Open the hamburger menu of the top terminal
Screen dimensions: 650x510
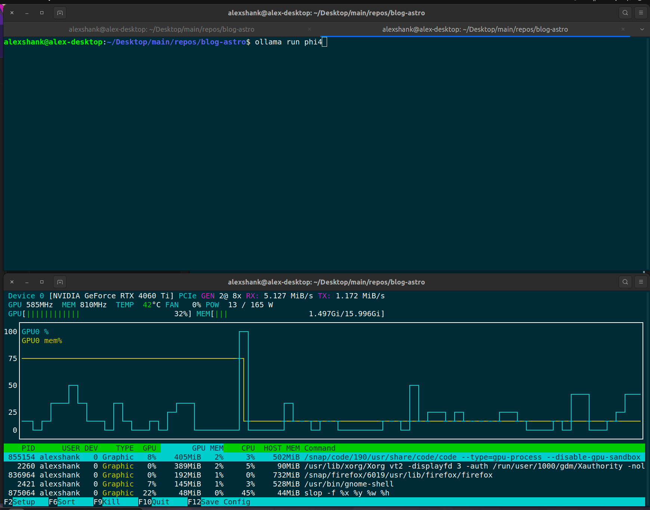coord(641,12)
